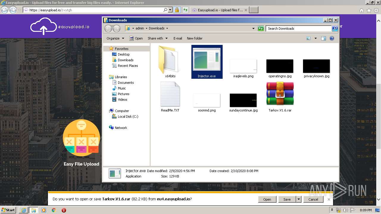Viewport: 381px width, 214px height.
Task: Click the Explorer help icon
Action: [x=332, y=38]
